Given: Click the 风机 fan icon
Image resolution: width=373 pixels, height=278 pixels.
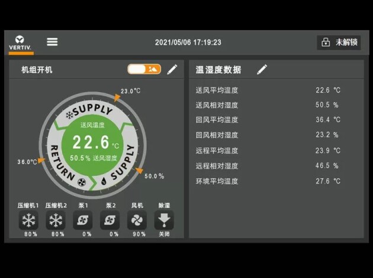Looking at the screenshot, I should (x=137, y=220).
